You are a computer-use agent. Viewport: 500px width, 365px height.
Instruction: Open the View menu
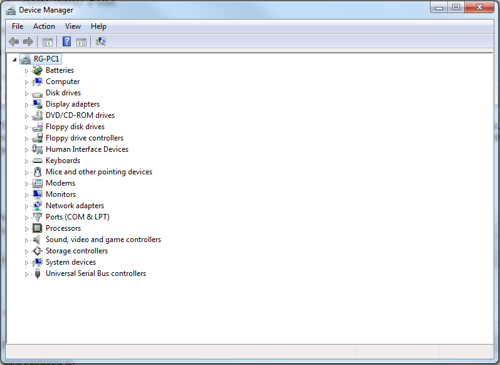click(73, 26)
